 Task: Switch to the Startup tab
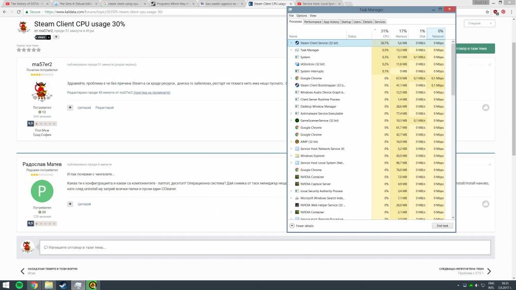point(346,22)
